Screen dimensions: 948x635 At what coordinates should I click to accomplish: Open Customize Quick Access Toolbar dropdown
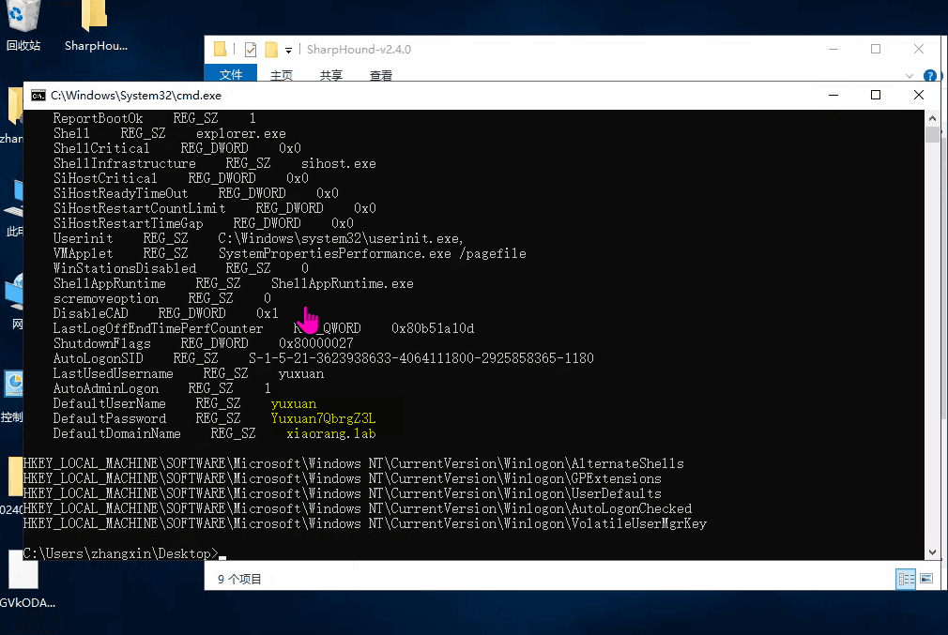pos(288,50)
